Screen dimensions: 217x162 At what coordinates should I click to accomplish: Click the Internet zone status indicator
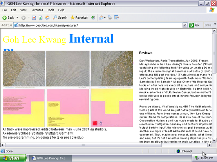[x=184, y=151]
